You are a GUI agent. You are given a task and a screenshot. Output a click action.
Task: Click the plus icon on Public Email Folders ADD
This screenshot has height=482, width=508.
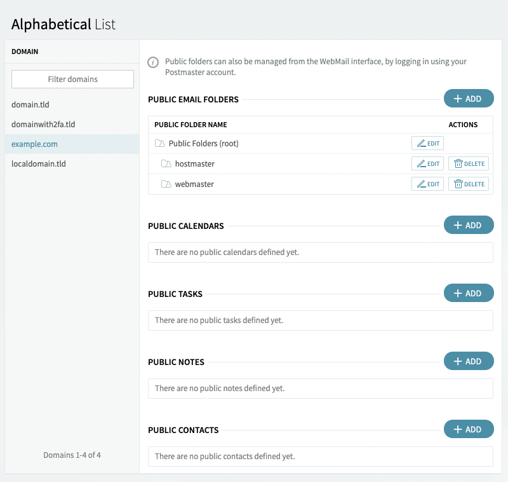point(458,98)
